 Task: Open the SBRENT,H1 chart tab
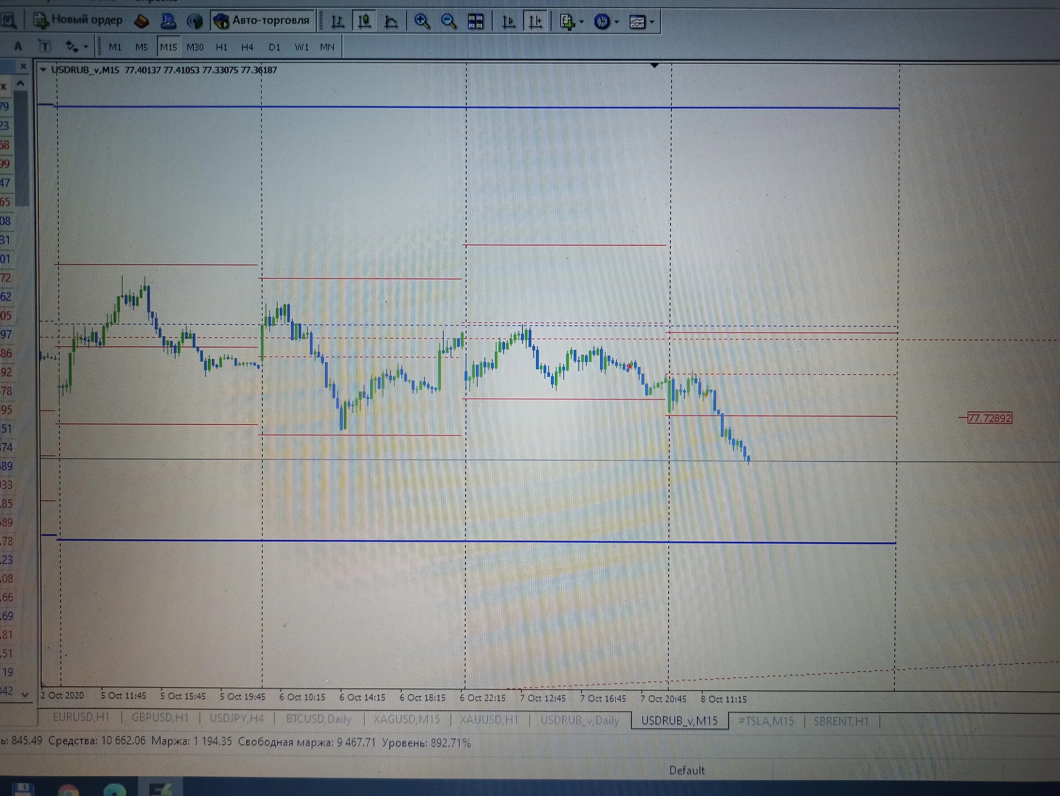point(841,721)
